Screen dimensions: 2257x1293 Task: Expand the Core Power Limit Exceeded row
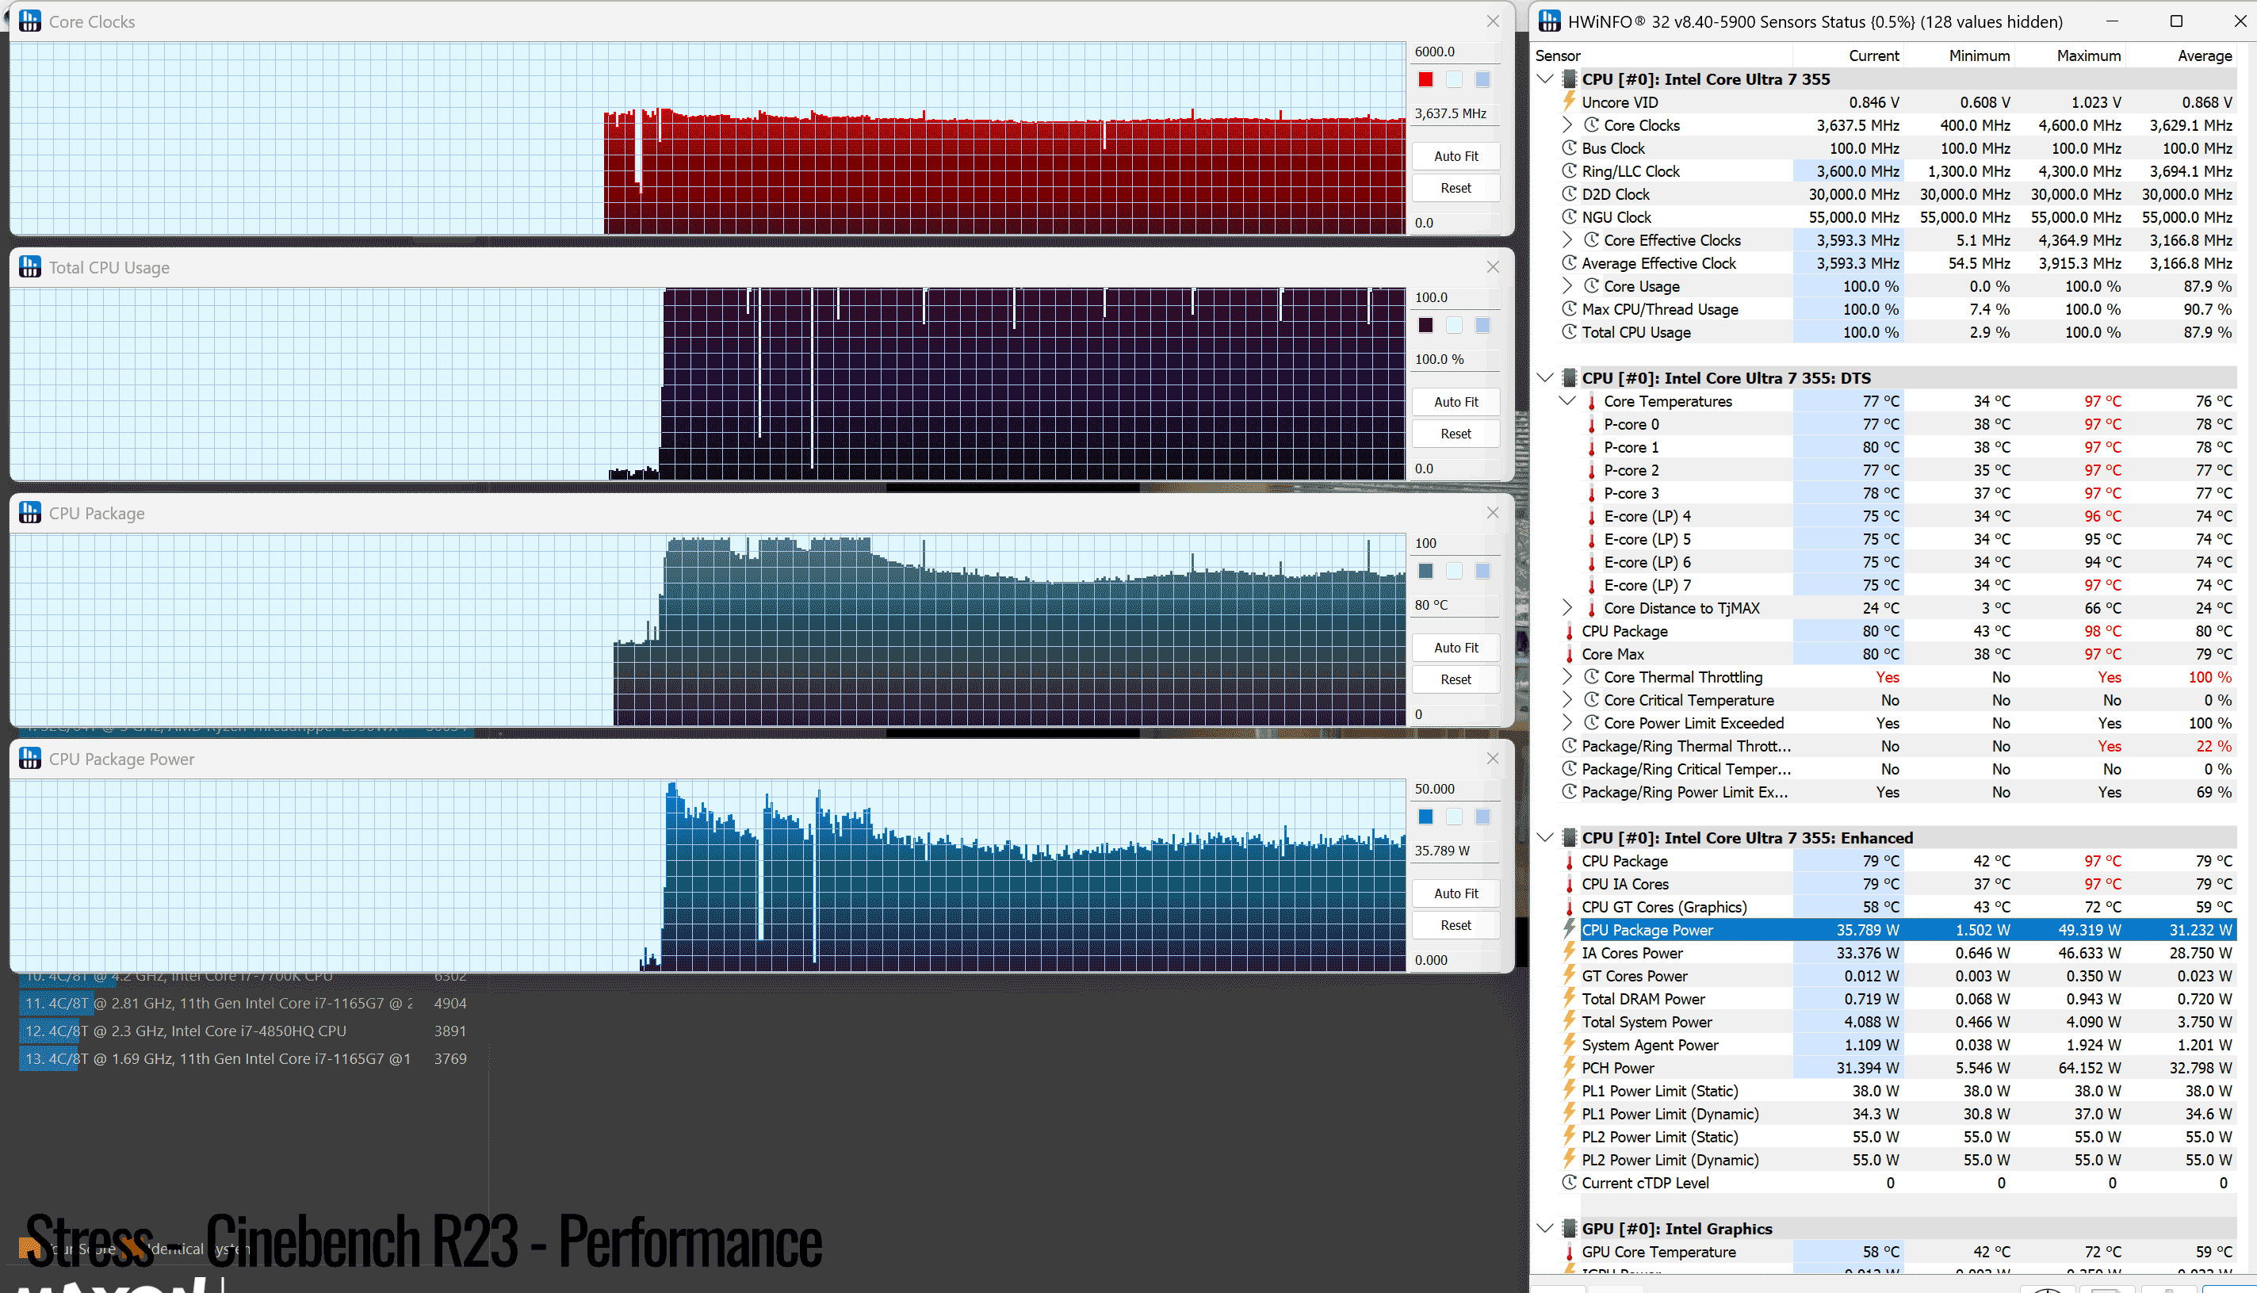point(1567,724)
